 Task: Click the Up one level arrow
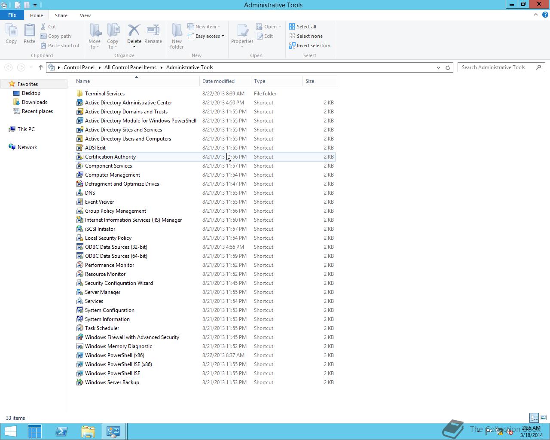pos(41,67)
